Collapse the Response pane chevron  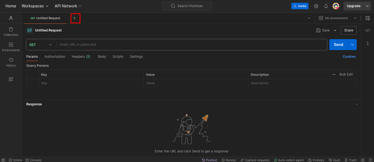point(357,104)
